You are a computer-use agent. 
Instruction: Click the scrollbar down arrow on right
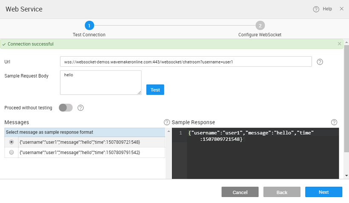click(x=346, y=175)
